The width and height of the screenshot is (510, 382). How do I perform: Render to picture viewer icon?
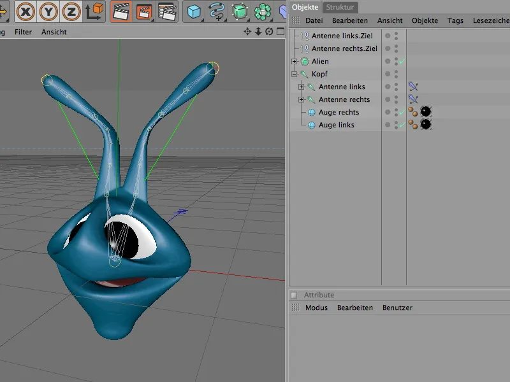point(144,11)
